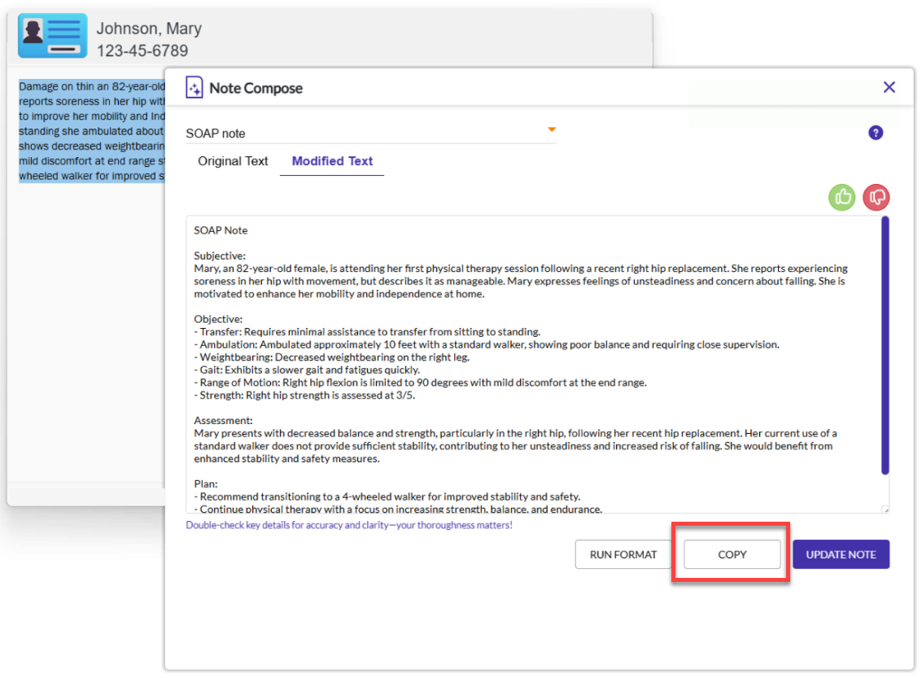Image resolution: width=922 pixels, height=678 pixels.
Task: Close the Note Compose dialog
Action: pos(889,87)
